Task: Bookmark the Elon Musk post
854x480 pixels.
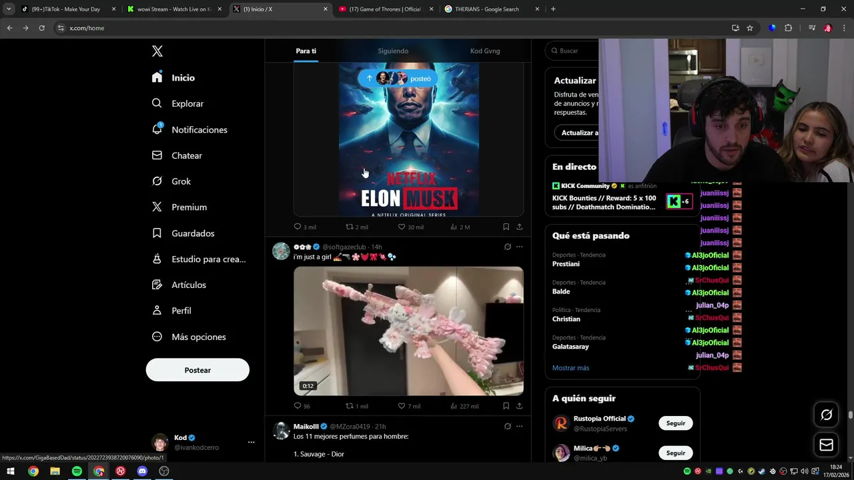Action: point(506,227)
